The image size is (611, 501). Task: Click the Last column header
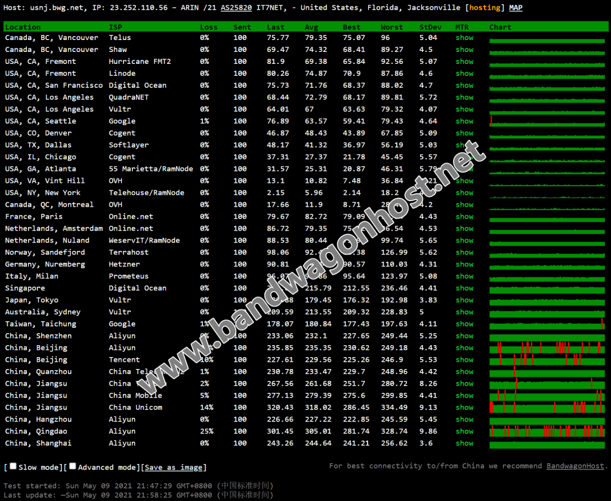pos(276,27)
